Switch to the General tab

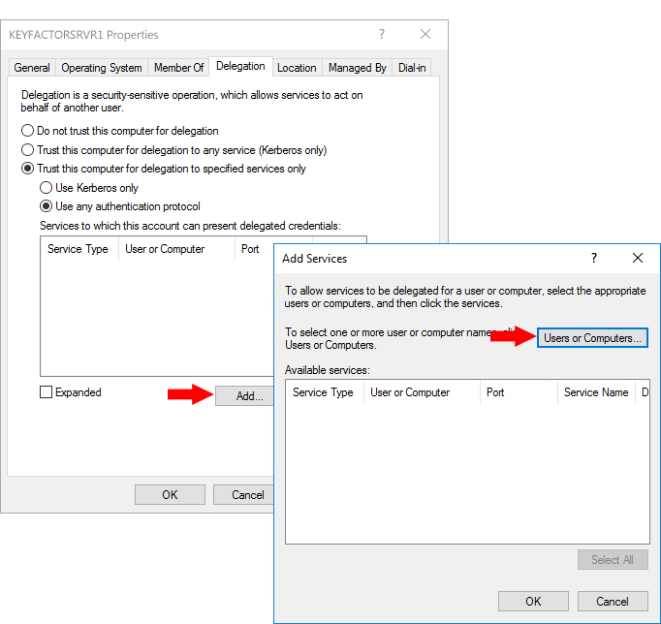[32, 68]
